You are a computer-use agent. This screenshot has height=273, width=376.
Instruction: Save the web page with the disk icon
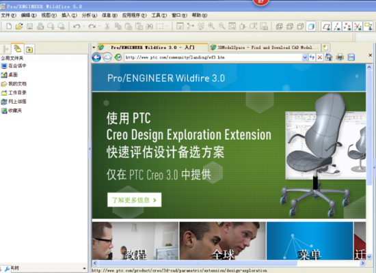[351, 57]
